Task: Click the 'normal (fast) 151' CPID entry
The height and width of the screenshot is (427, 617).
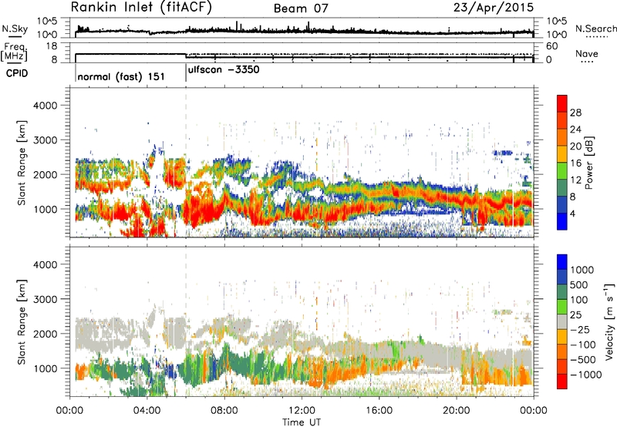Action: coord(121,76)
